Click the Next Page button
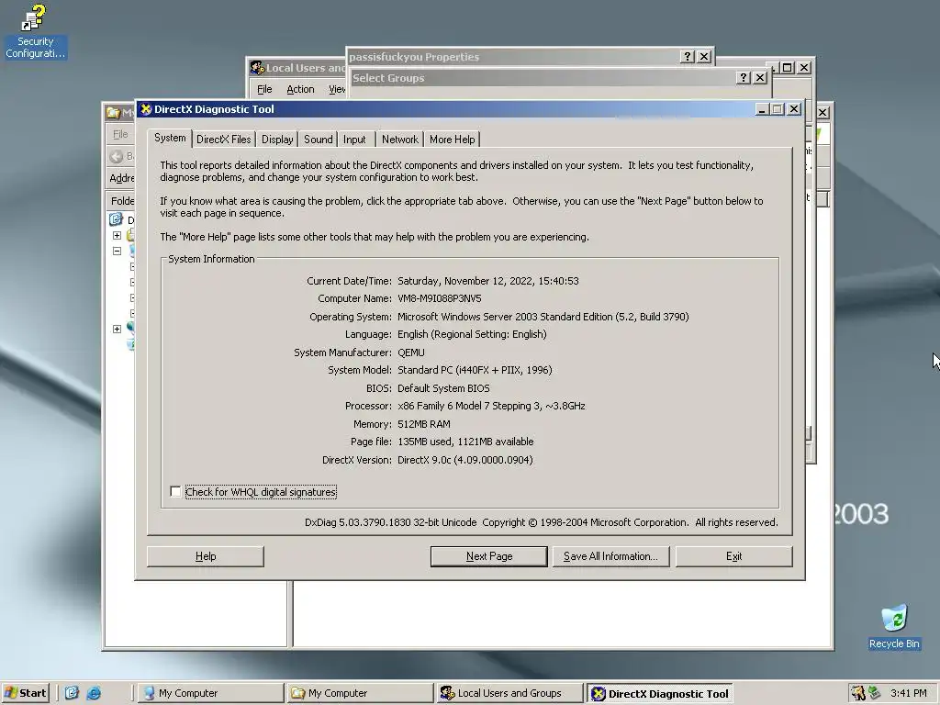 click(x=488, y=556)
